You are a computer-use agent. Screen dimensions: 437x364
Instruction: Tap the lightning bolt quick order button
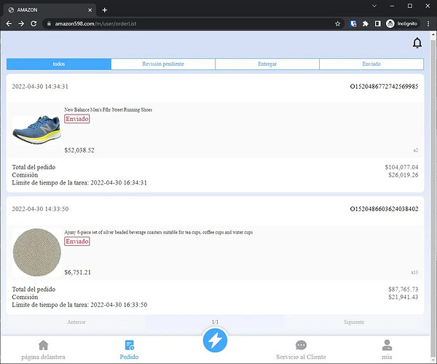point(215,341)
